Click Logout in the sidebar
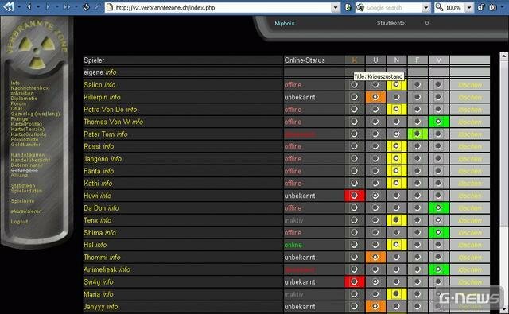The width and height of the screenshot is (509, 314). coord(19,222)
